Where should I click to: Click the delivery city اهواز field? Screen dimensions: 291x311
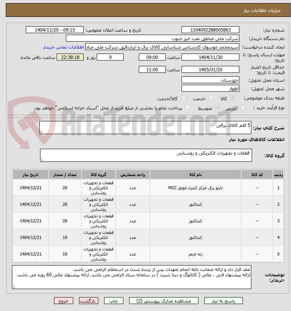coord(210,89)
